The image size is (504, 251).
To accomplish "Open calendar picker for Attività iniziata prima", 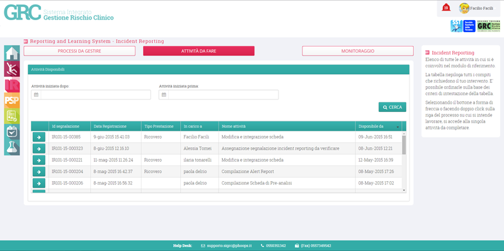I will coord(164,95).
